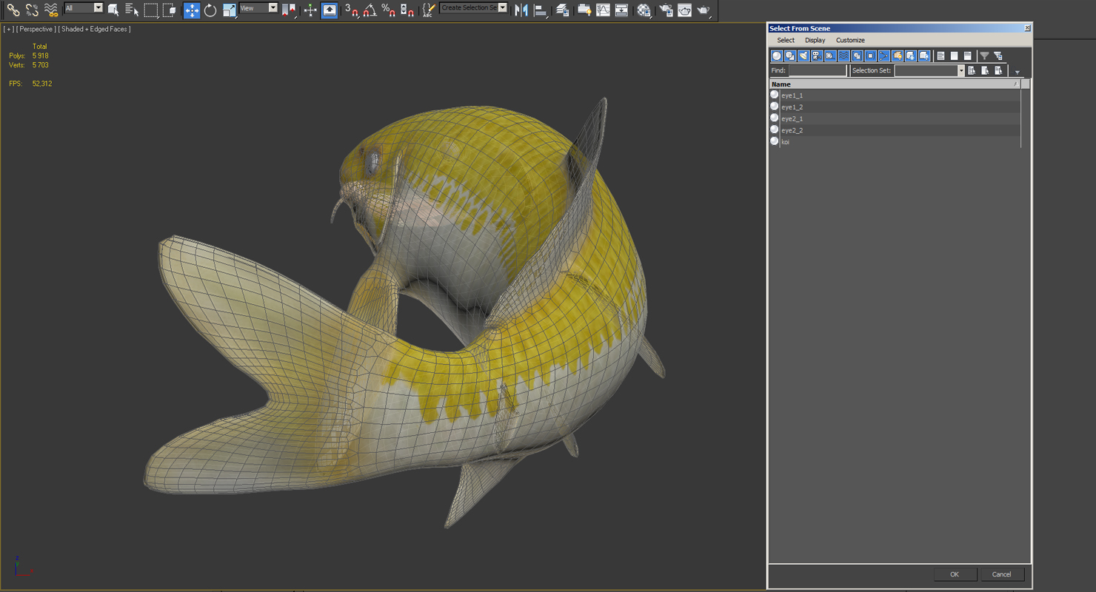Toggle Display Helpers filter in Select From Scene
Viewport: 1096px width, 592px height.
[830, 55]
